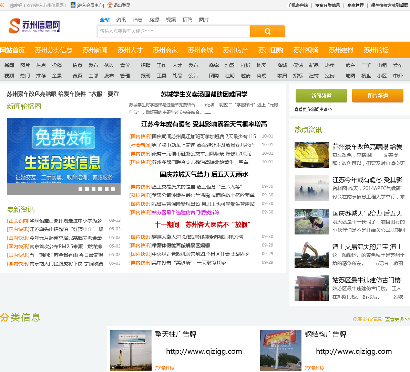Click the 免费发布 carousel banner image
410x372 pixels.
click(63, 151)
